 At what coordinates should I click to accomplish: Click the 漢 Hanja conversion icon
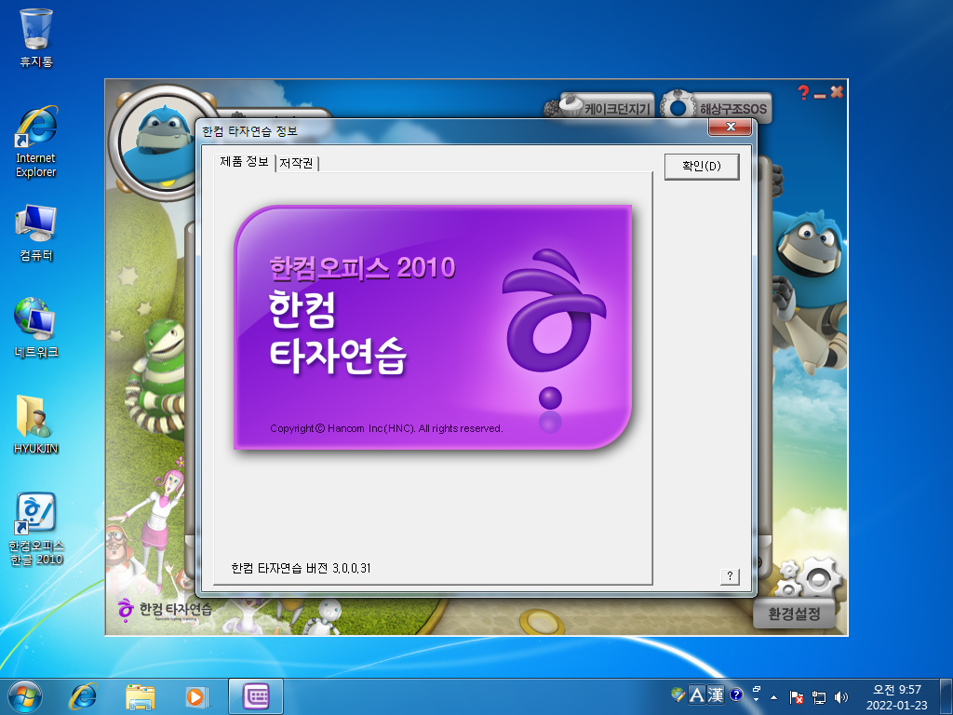point(715,695)
